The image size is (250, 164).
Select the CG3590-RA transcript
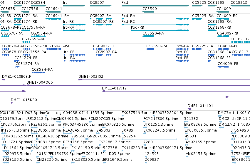(153, 33)
